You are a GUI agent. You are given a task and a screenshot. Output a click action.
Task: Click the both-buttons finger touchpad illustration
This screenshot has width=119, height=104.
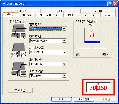[x=19, y=51]
